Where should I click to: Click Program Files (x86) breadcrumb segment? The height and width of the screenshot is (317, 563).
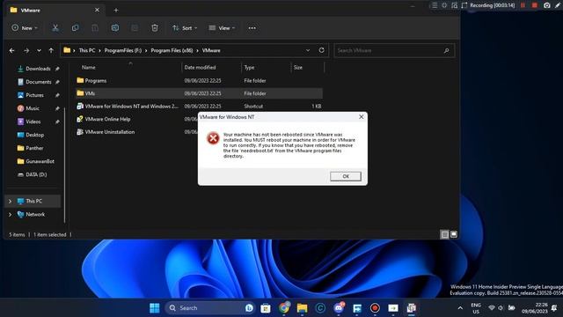pos(172,51)
